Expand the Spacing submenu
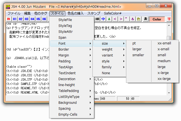The height and width of the screenshot is (121, 181). 72,108
